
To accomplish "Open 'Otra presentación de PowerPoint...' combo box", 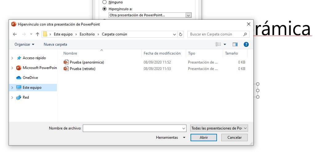I will (x=150, y=15).
